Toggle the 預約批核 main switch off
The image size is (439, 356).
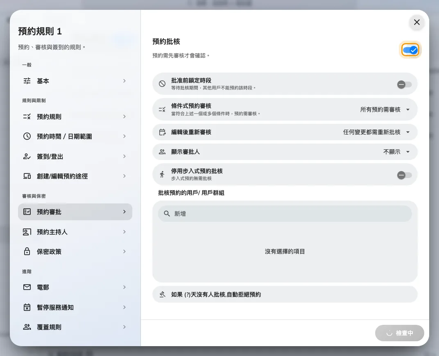point(410,50)
